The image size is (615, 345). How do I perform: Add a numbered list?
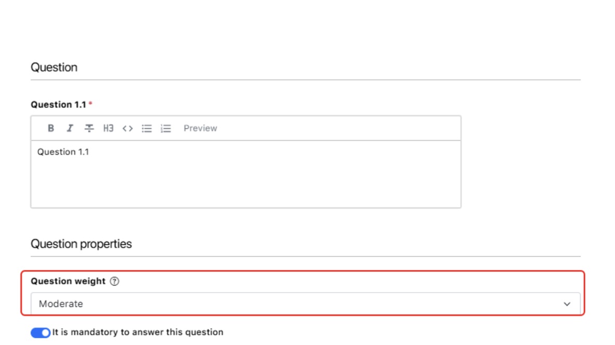(x=166, y=128)
